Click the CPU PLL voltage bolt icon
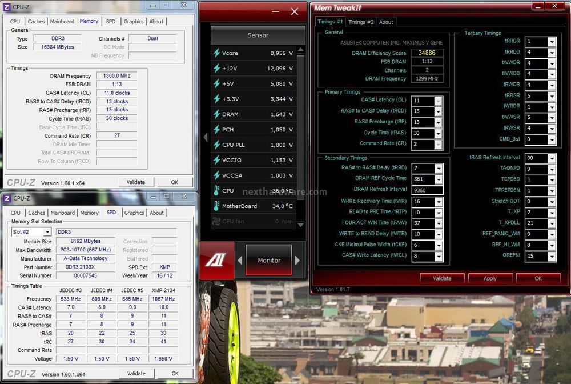The height and width of the screenshot is (384, 571). point(216,145)
